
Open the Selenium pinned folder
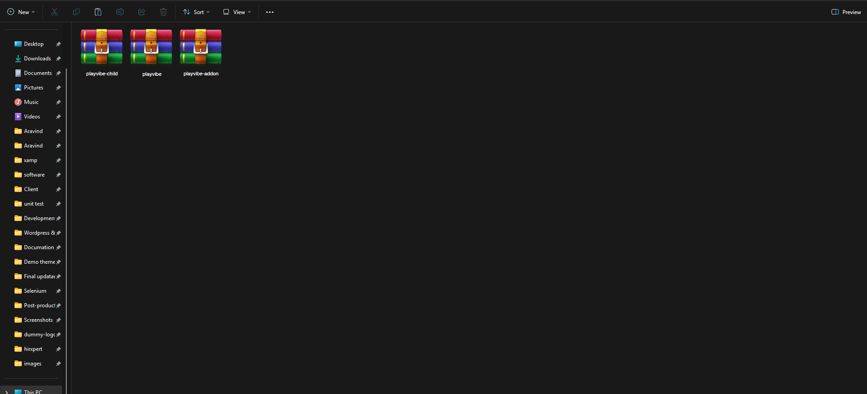coord(35,291)
